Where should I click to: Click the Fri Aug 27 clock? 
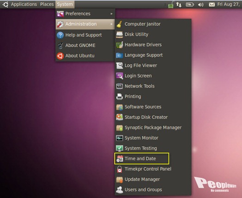229,4
